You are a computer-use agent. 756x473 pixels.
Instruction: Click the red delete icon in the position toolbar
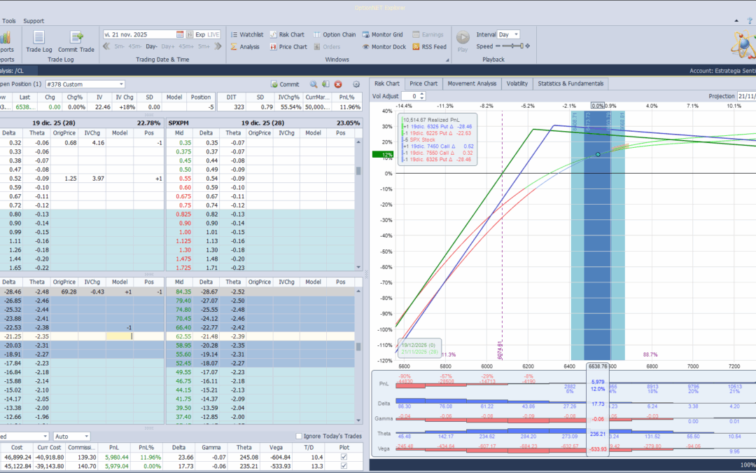pos(338,84)
